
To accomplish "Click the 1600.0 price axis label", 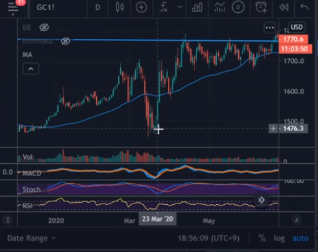I will pyautogui.click(x=294, y=92).
